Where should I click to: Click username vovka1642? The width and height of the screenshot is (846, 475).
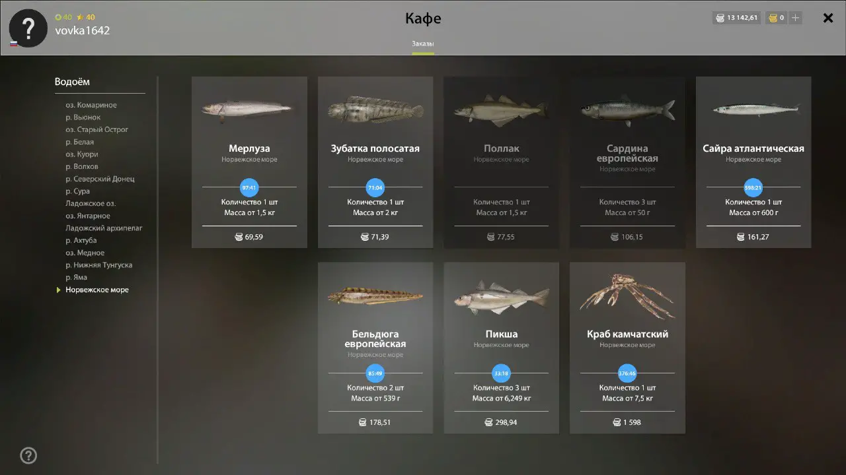point(83,30)
